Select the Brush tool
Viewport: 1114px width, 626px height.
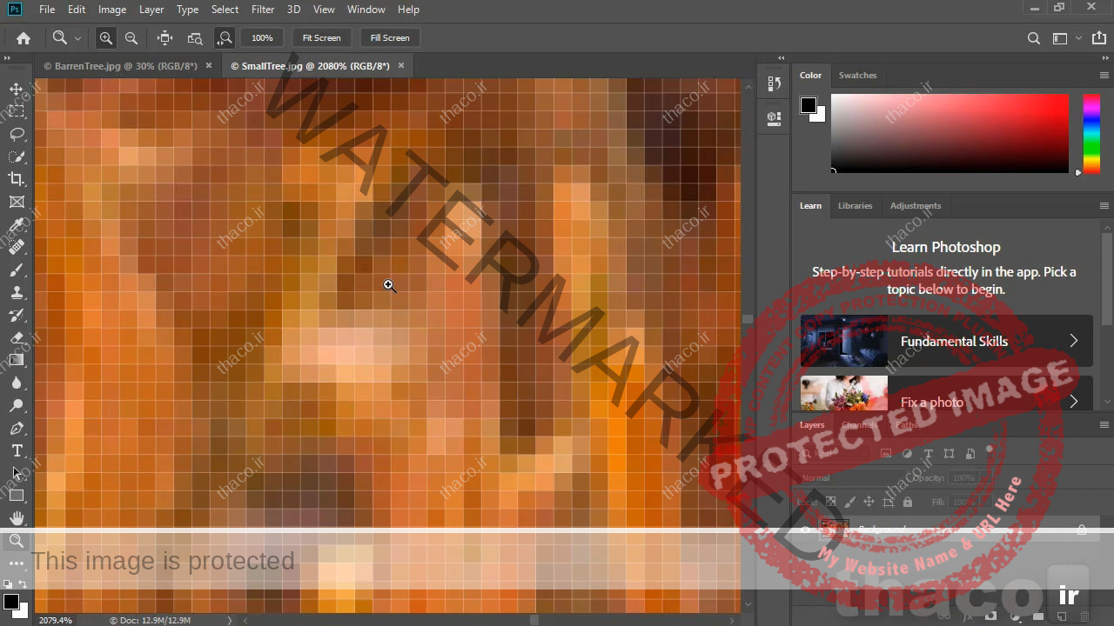tap(17, 270)
